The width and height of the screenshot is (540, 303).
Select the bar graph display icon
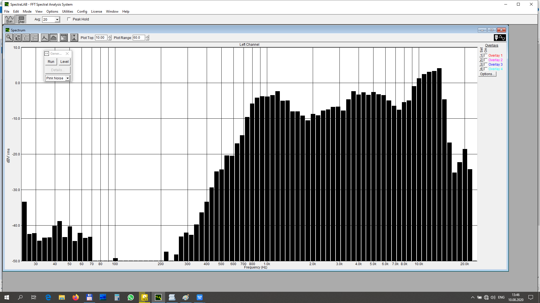point(53,38)
